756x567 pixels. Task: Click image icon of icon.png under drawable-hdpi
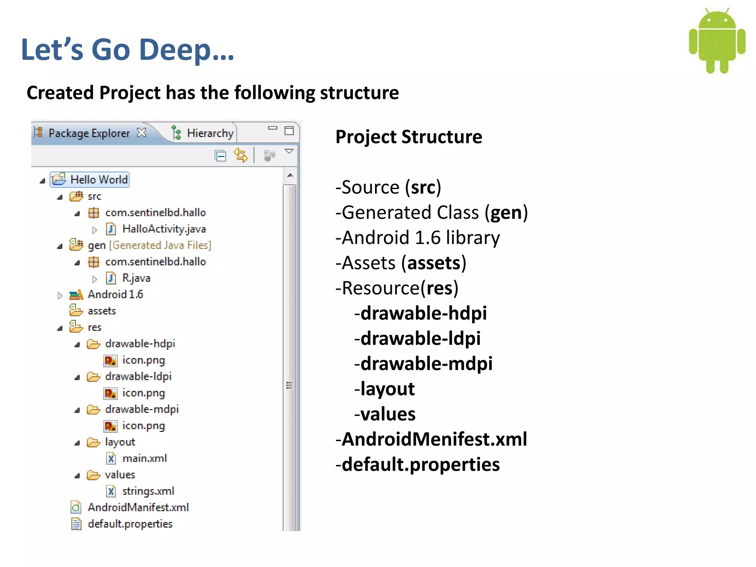coord(110,360)
